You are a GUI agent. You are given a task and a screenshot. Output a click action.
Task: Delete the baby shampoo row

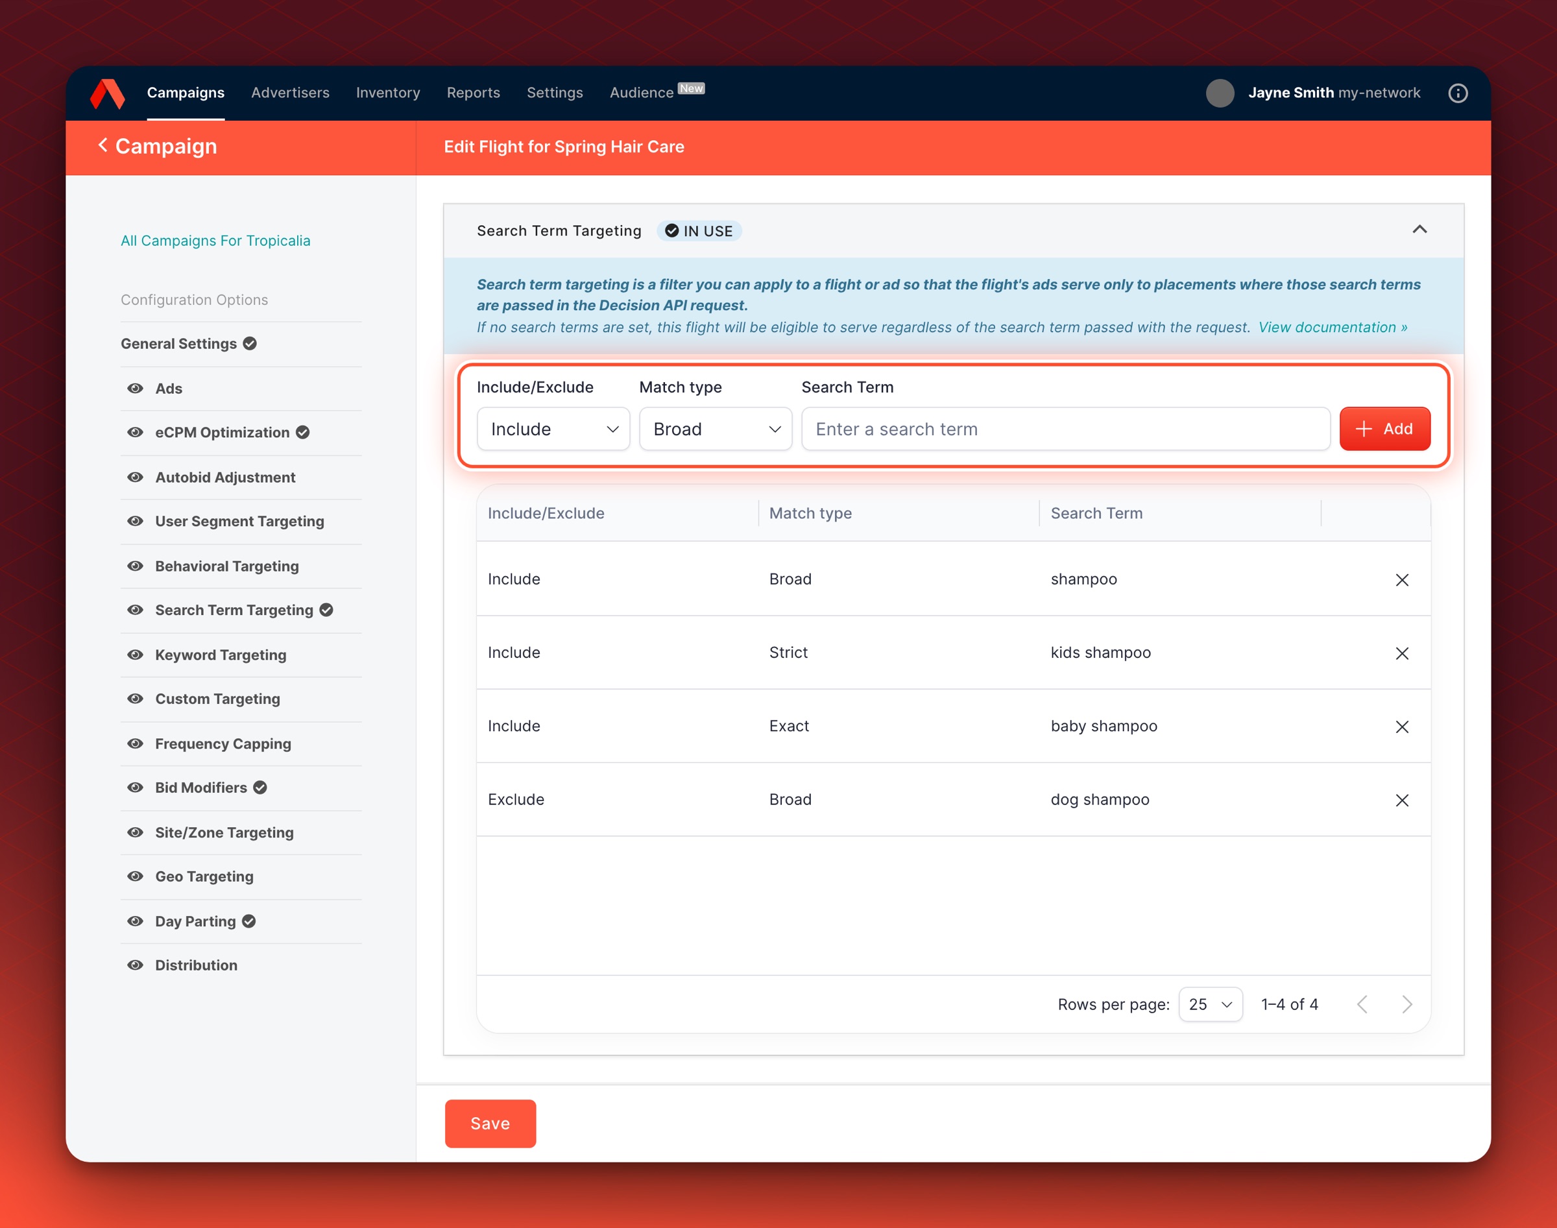coord(1401,726)
